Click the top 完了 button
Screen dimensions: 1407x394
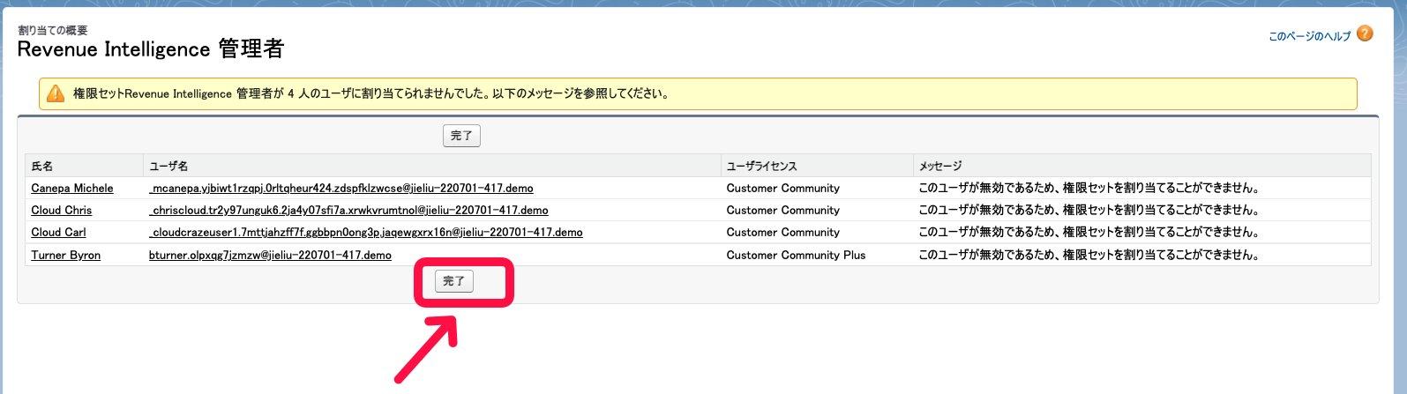pyautogui.click(x=461, y=136)
